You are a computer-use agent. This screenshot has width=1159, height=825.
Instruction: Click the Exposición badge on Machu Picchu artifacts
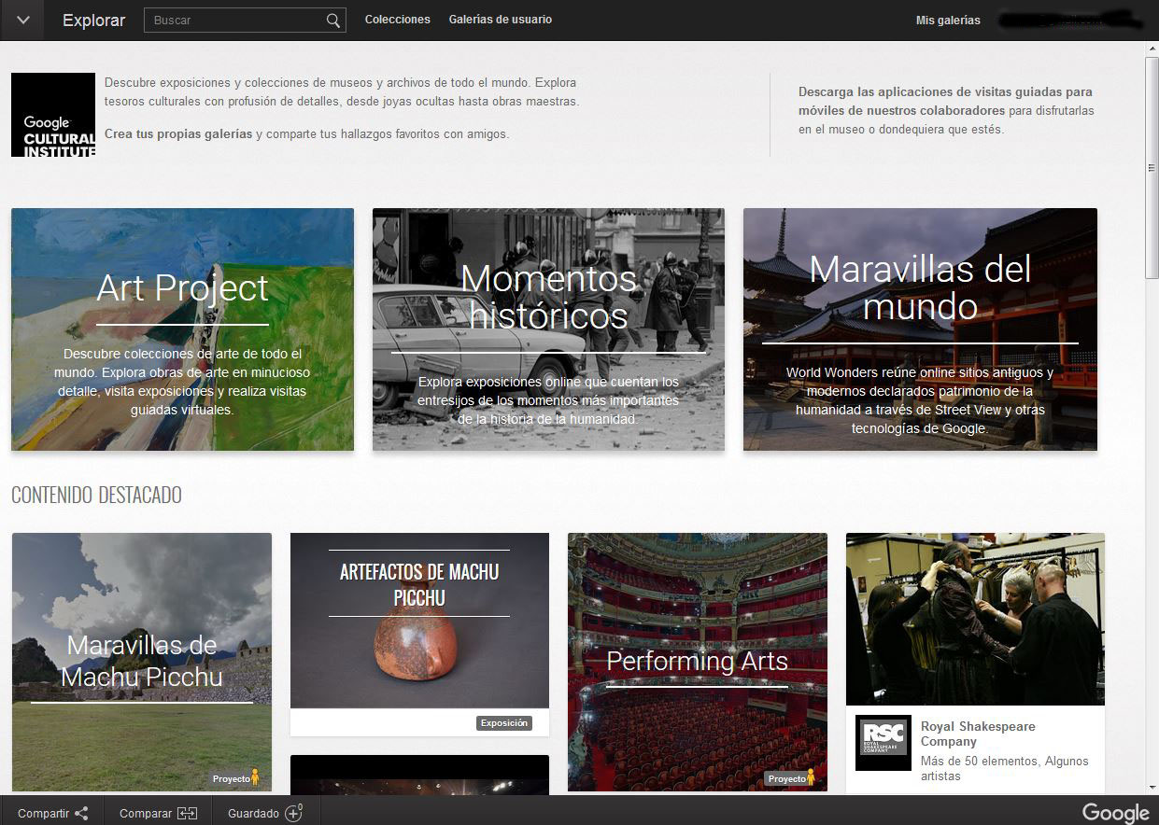(x=504, y=722)
